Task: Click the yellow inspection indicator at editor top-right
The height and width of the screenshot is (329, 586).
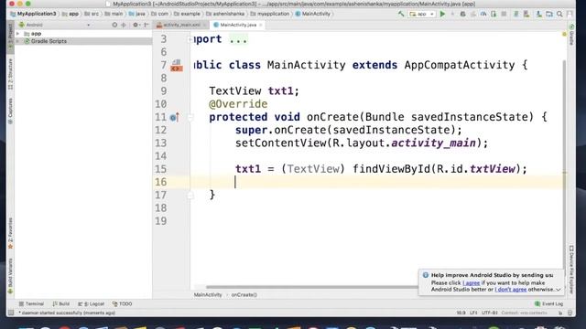Action: coord(564,35)
